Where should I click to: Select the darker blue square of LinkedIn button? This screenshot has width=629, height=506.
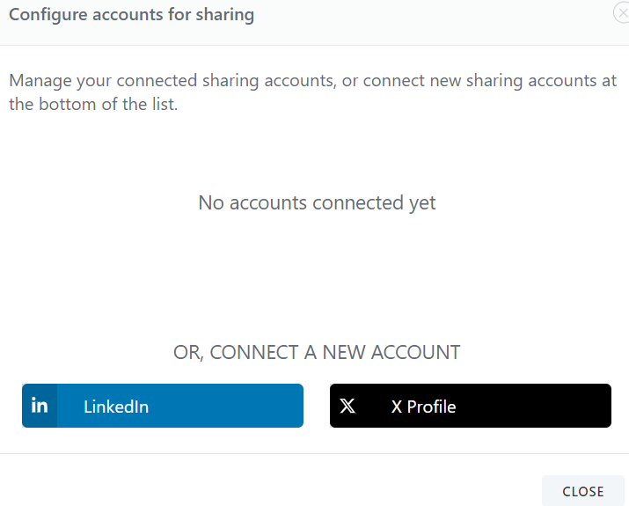(x=40, y=406)
